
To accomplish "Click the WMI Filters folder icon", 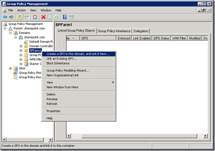I will pos(26,59).
